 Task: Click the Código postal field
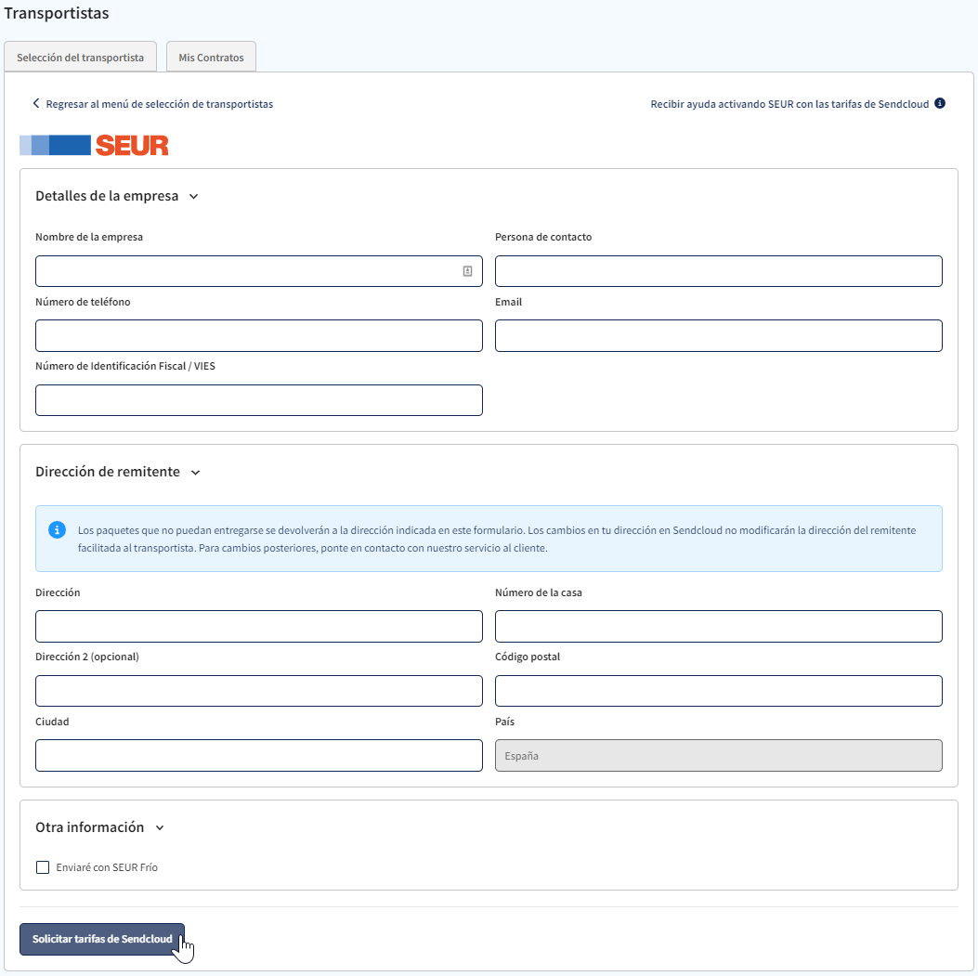click(x=718, y=690)
